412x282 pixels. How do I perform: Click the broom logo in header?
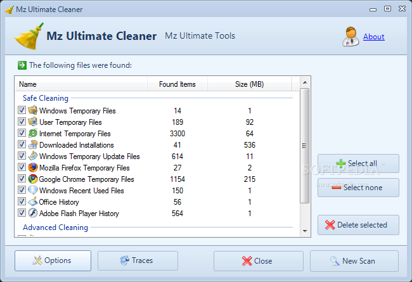(29, 36)
